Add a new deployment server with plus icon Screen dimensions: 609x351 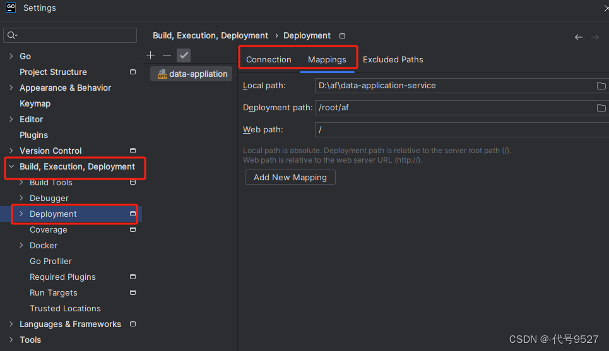click(x=150, y=55)
